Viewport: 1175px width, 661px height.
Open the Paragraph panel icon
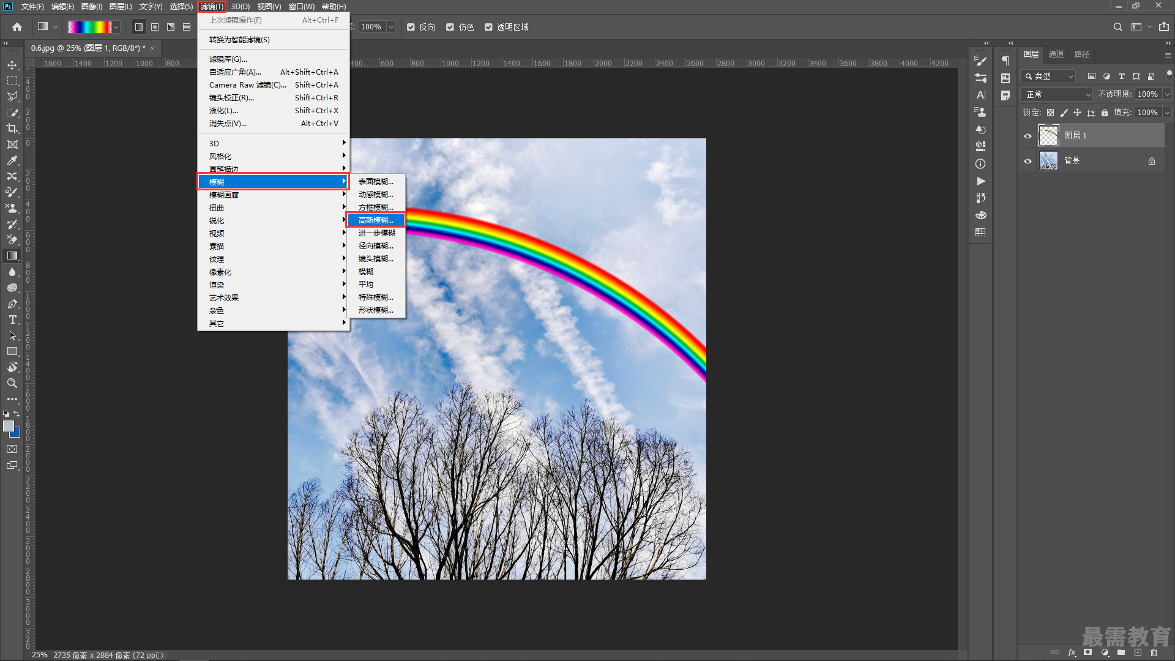[x=1005, y=60]
